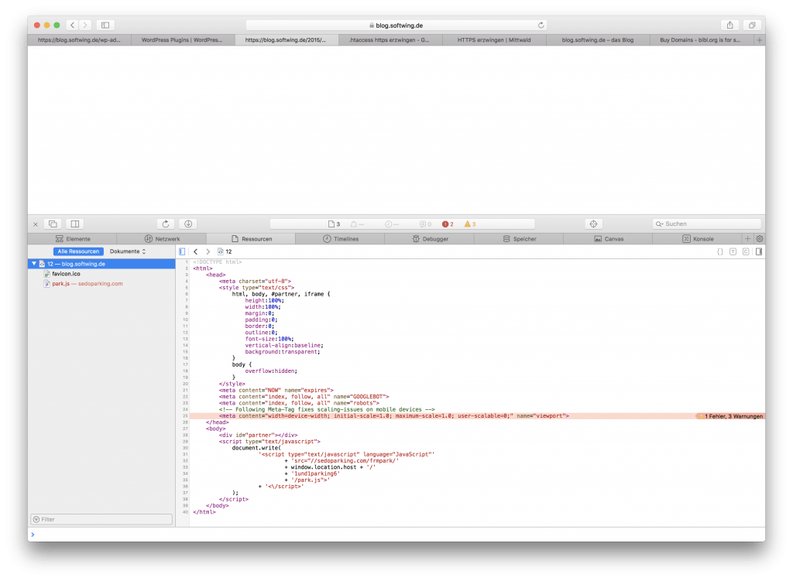793x581 pixels.
Task: Click the yellow warnings count indicator
Action: pyautogui.click(x=470, y=224)
